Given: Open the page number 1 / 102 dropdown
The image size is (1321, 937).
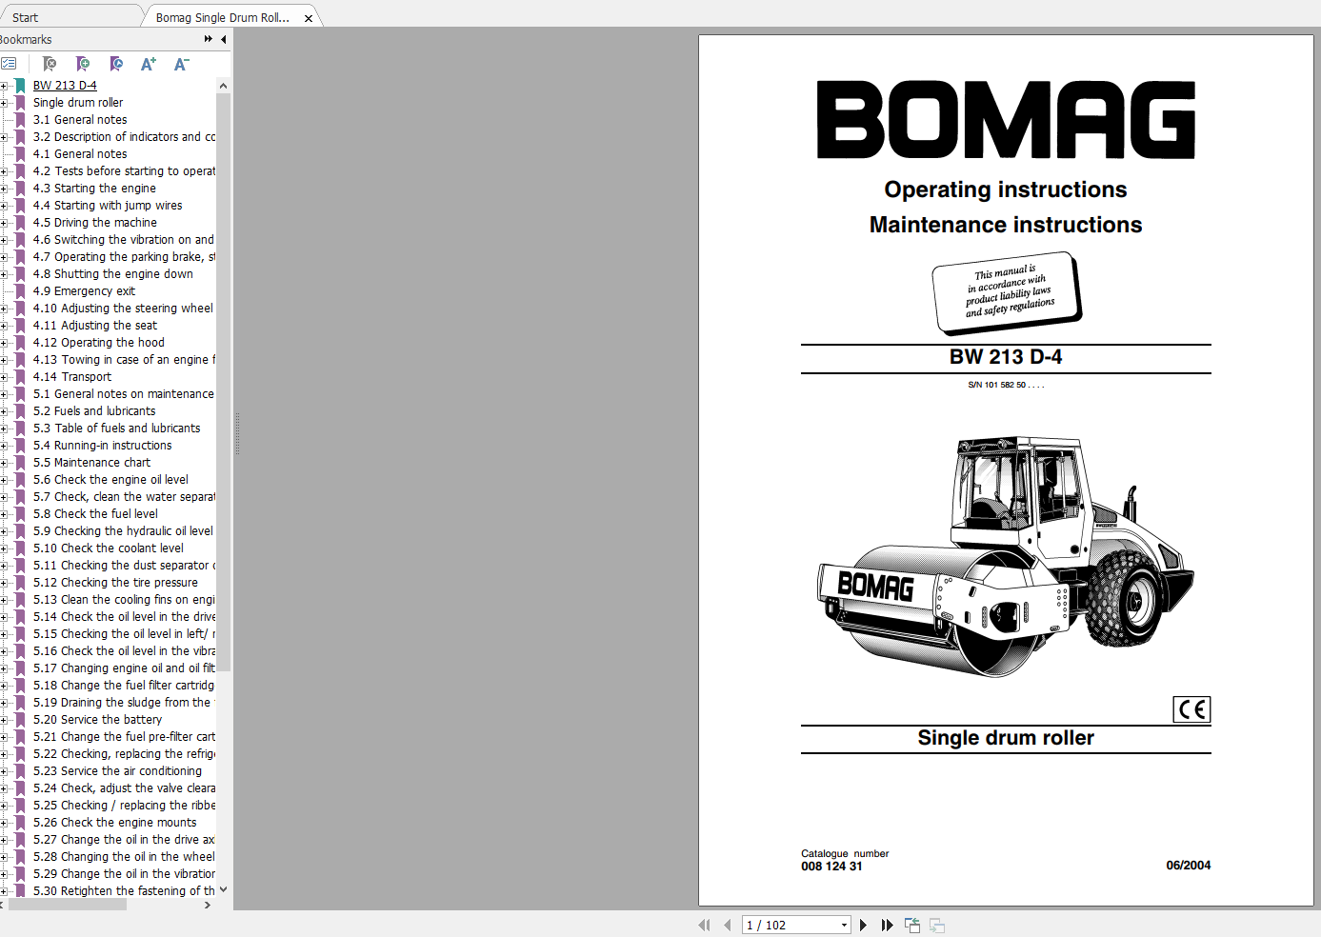Looking at the screenshot, I should (x=844, y=925).
